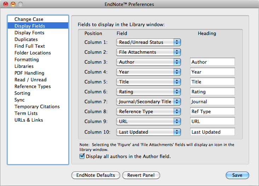Change the Column 3 Author field popup

pos(148,62)
